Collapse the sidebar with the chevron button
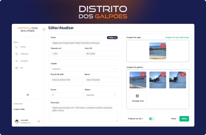The image size is (206, 135). click(44, 29)
